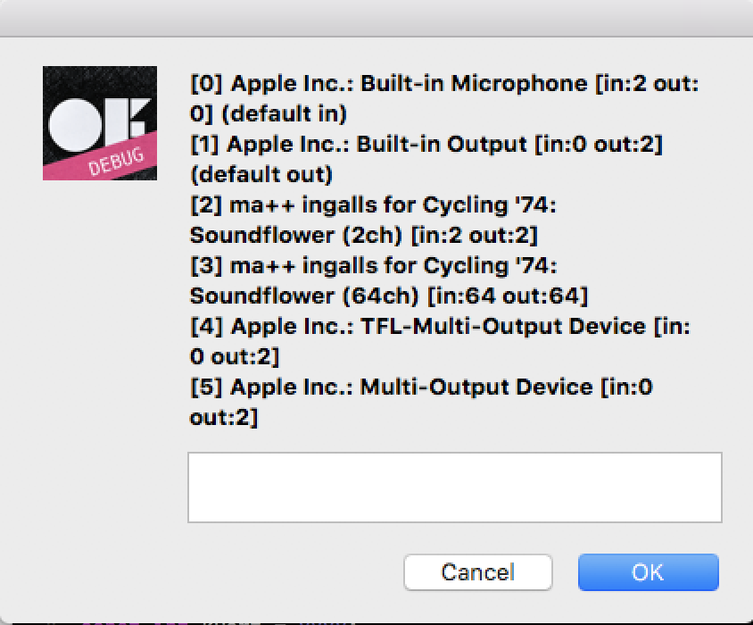Screen dimensions: 753x625
Task: Select the TFL-Multi-Output Device entry
Action: (x=401, y=326)
